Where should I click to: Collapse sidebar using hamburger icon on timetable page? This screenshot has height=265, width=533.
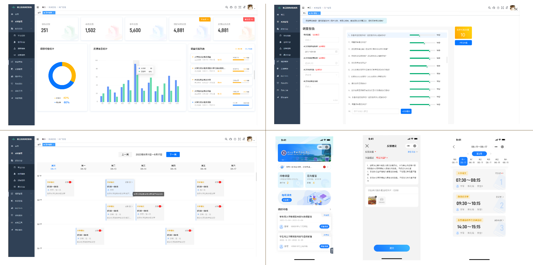point(38,139)
